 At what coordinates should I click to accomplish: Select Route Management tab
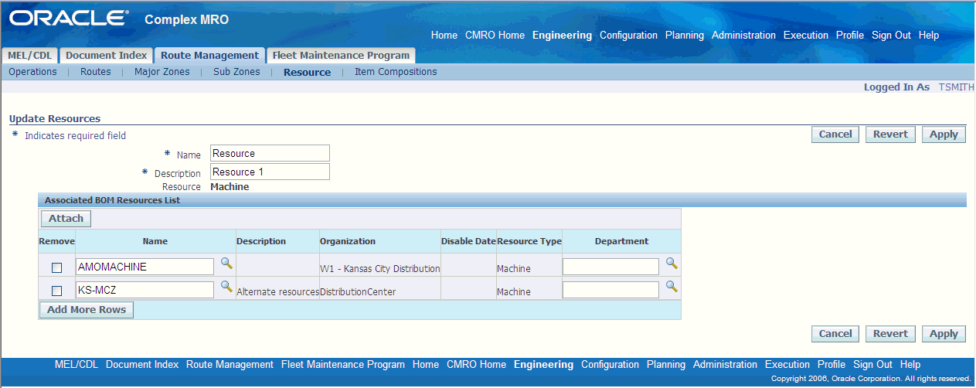[x=209, y=56]
